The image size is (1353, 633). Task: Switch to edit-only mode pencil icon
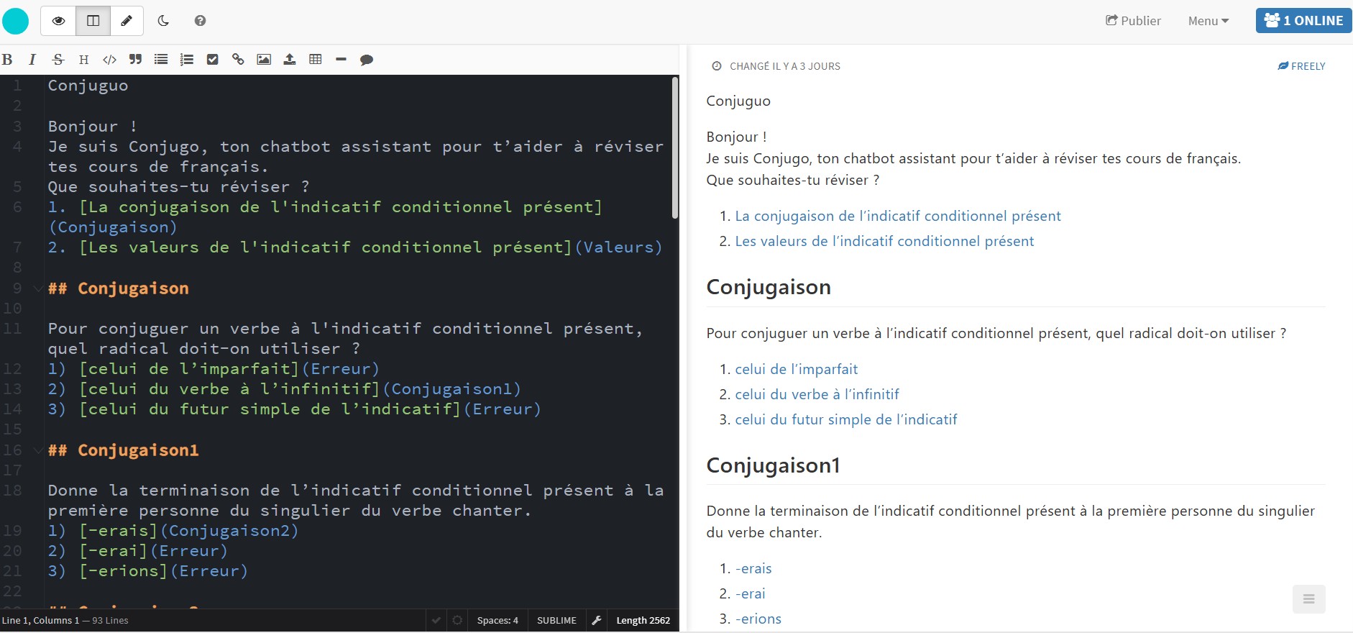(x=127, y=21)
